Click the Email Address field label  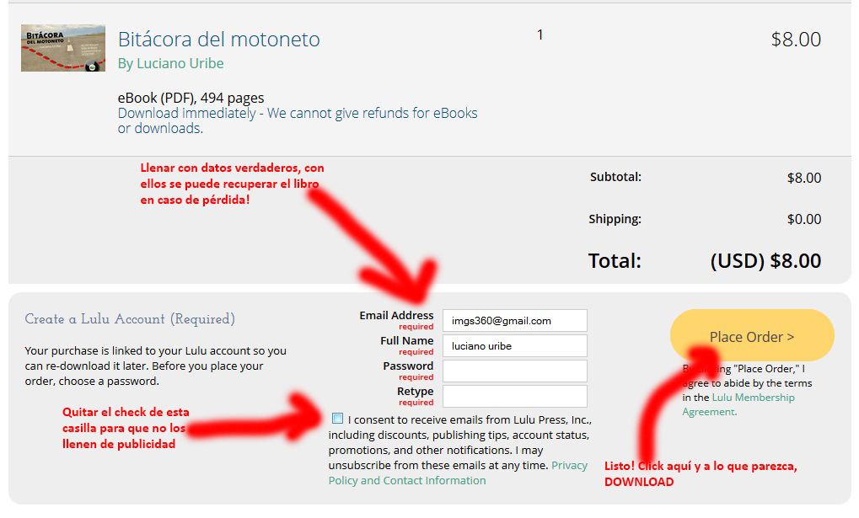point(396,316)
